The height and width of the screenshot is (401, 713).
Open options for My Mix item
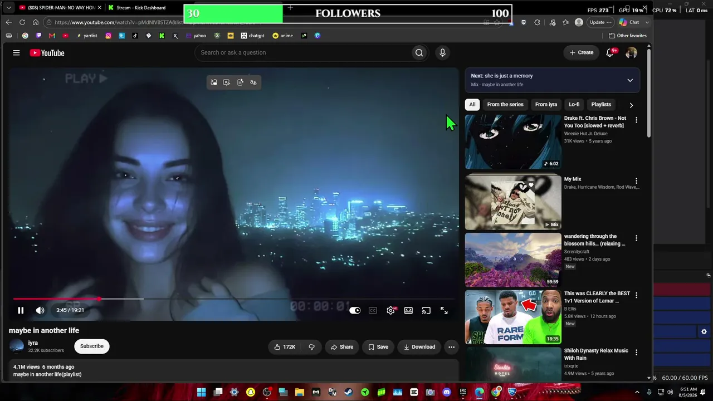pos(636,181)
